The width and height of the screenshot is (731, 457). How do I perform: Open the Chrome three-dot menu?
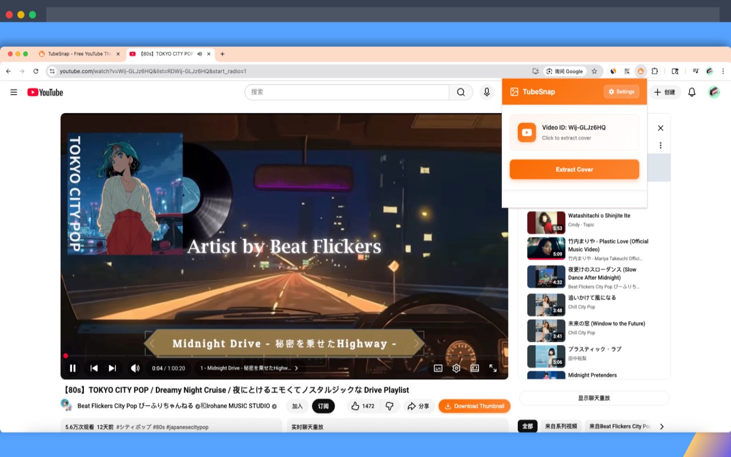723,71
